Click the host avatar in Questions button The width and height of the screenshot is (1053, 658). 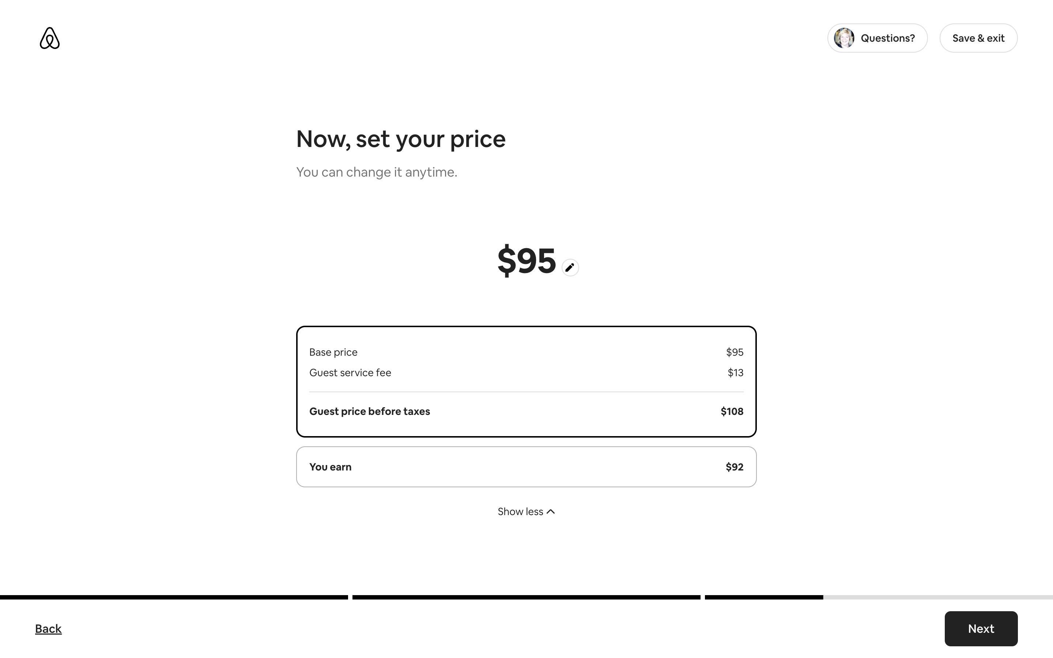844,38
